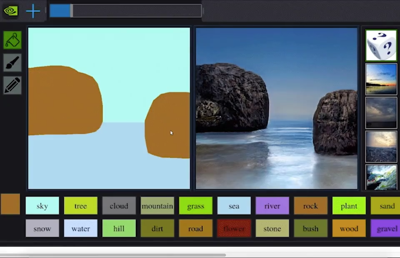This screenshot has height=258, width=400.
Task: Select the wood label swatch
Action: (349, 228)
